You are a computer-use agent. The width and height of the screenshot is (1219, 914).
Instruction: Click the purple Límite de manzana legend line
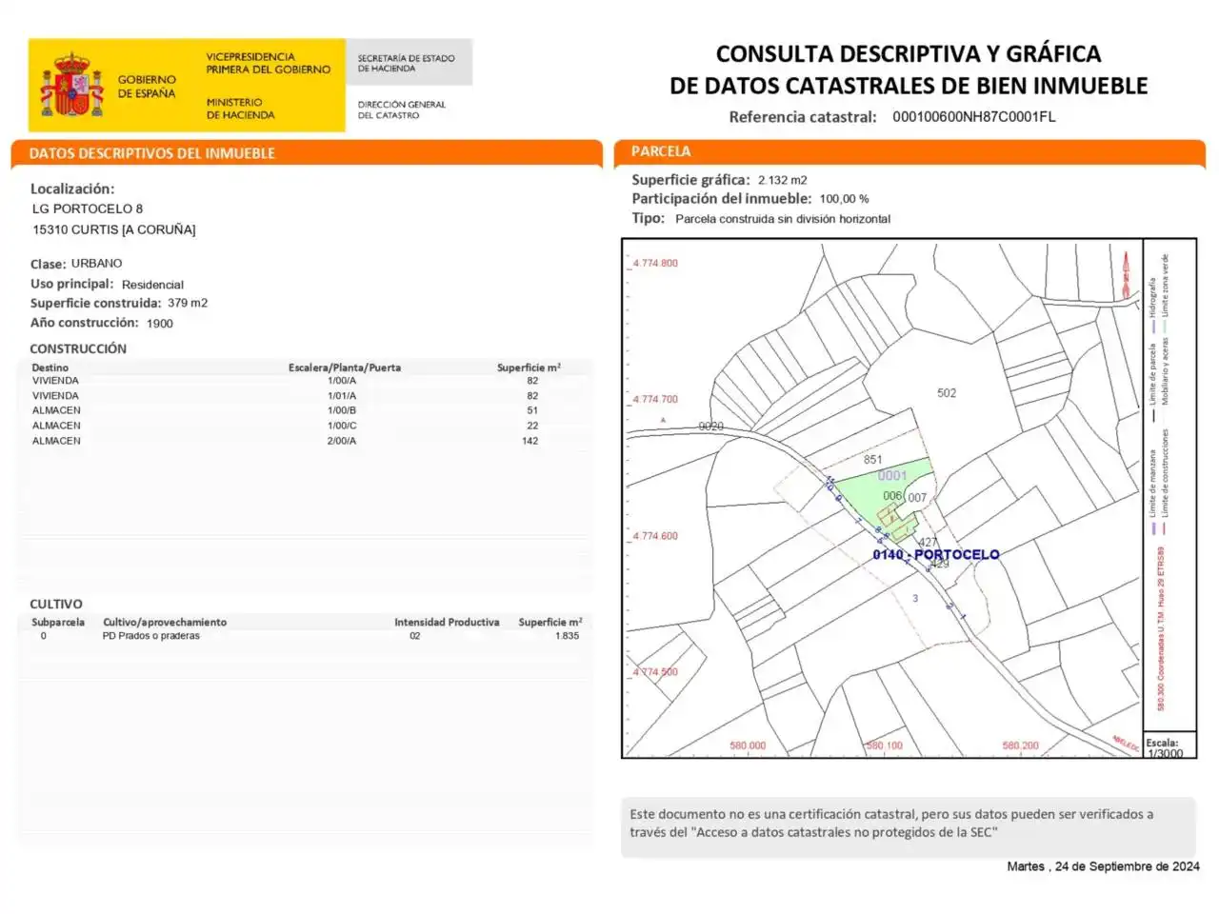point(1153,527)
